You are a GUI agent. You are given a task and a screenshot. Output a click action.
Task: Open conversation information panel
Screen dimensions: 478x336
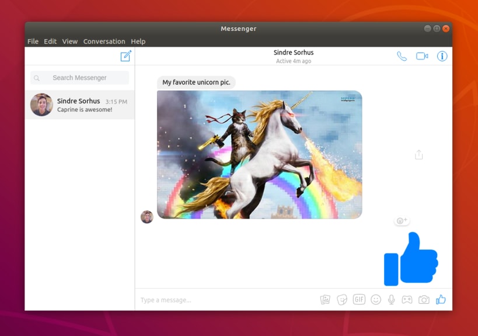click(x=442, y=56)
